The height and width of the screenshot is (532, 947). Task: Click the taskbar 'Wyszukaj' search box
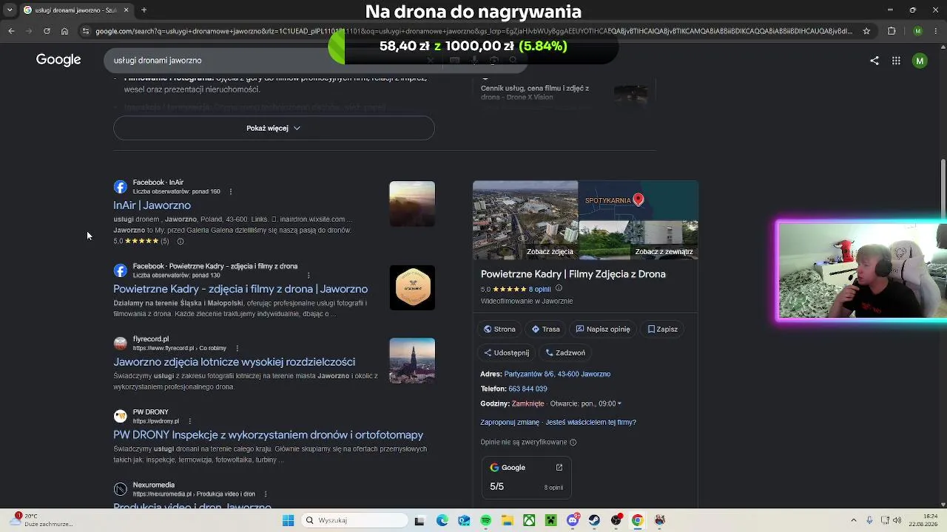coord(354,520)
